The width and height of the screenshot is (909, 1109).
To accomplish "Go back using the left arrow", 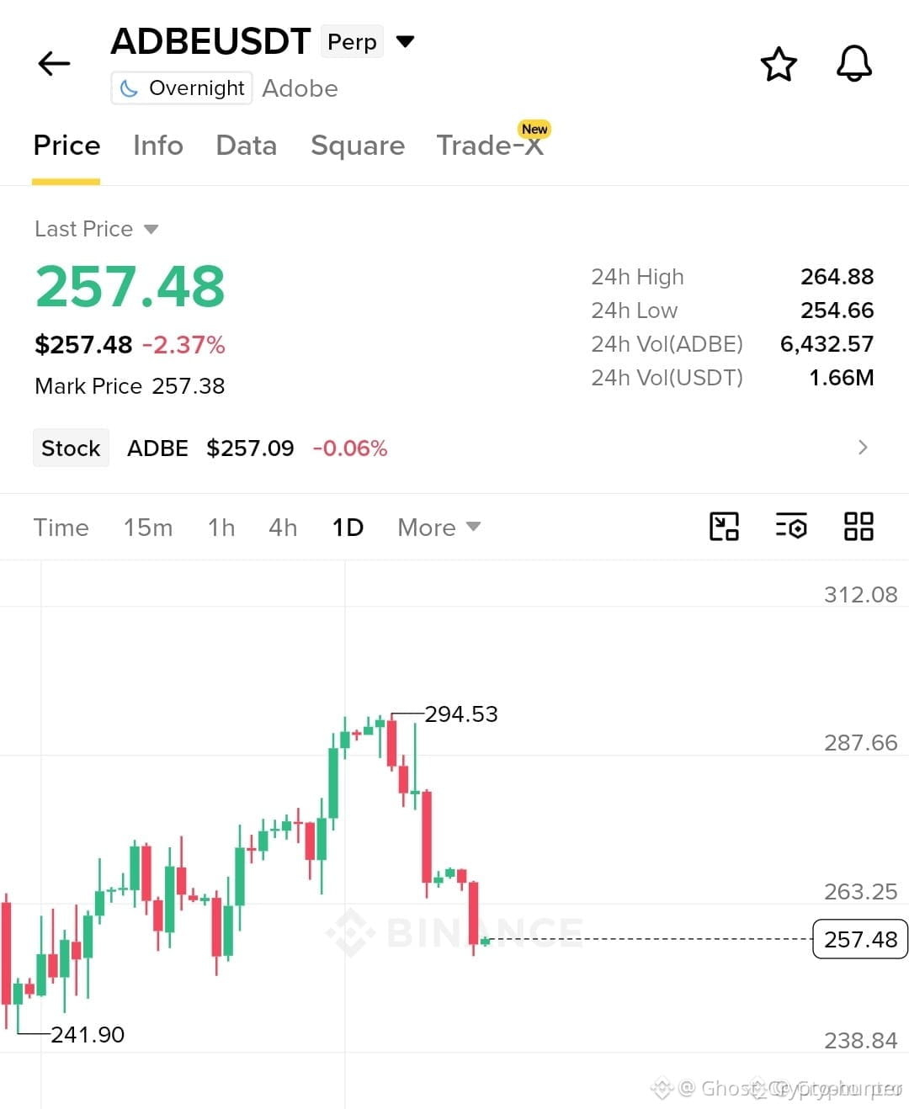I will (54, 63).
